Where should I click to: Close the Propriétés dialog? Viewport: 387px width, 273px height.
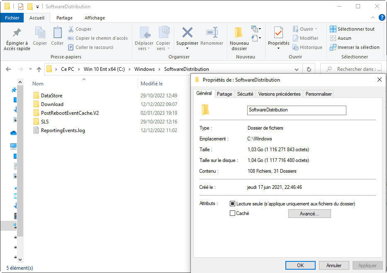(380, 80)
